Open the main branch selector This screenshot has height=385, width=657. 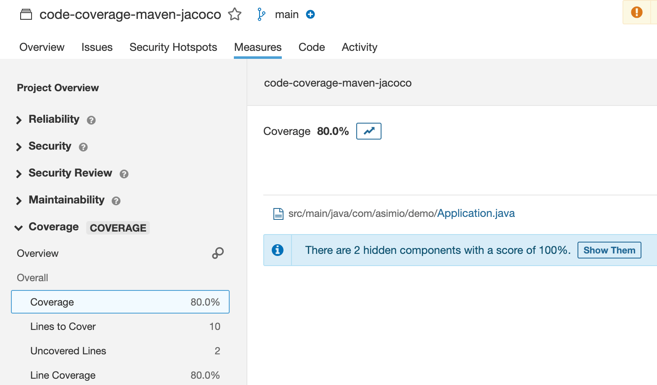click(x=287, y=14)
